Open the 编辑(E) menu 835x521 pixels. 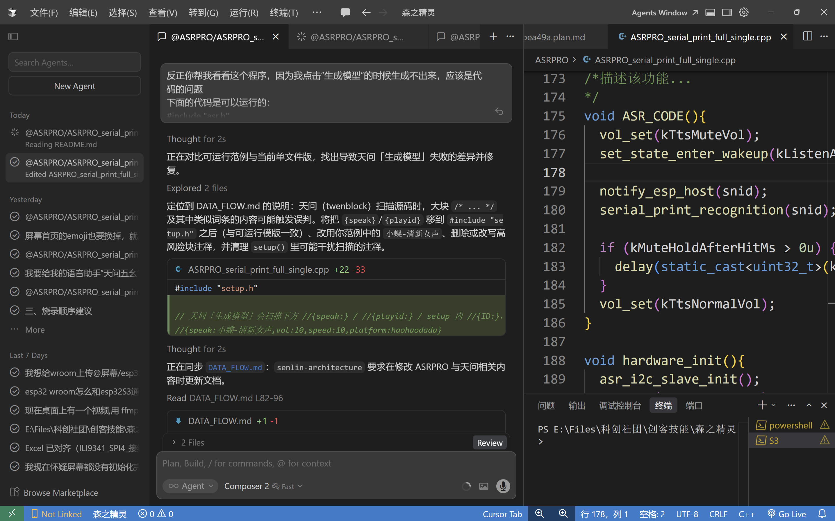pyautogui.click(x=83, y=13)
